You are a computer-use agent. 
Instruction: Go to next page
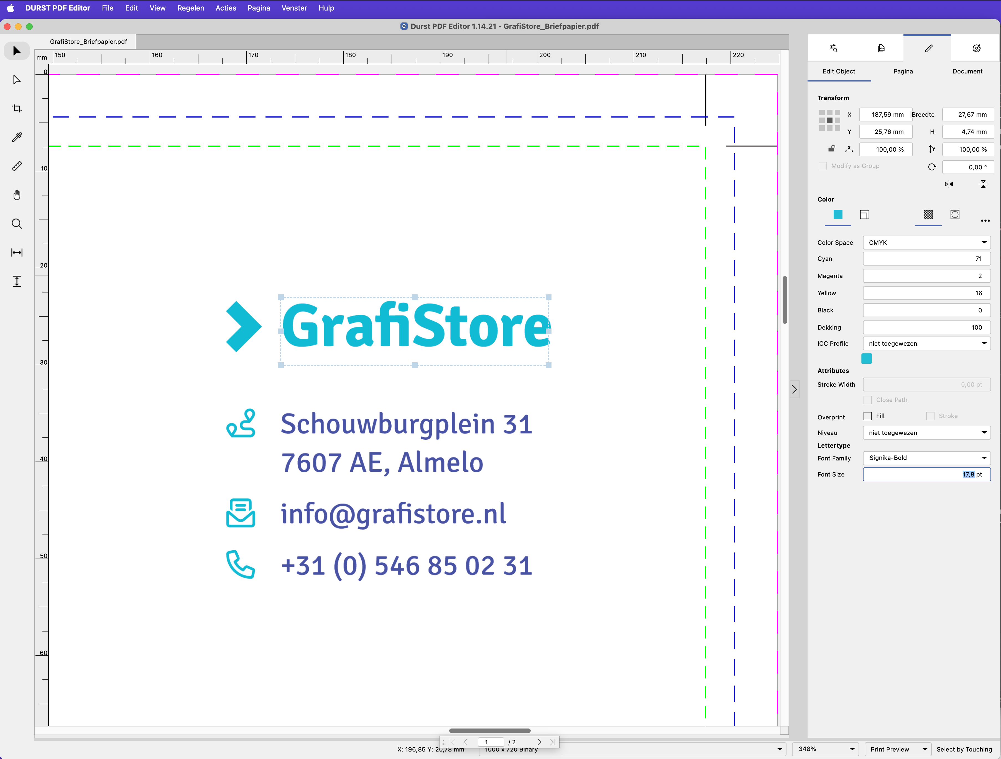tap(539, 742)
